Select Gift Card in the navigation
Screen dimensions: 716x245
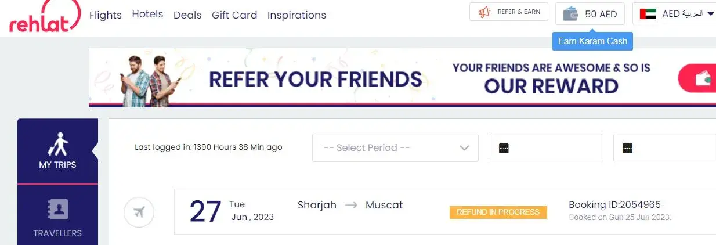point(234,15)
